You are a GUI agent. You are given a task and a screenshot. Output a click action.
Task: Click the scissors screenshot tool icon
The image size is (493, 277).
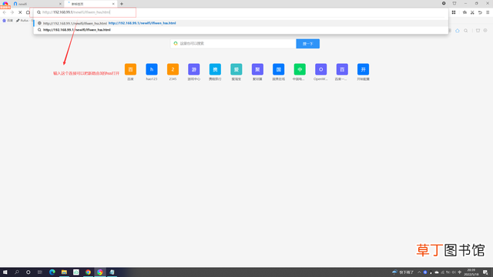(x=472, y=12)
